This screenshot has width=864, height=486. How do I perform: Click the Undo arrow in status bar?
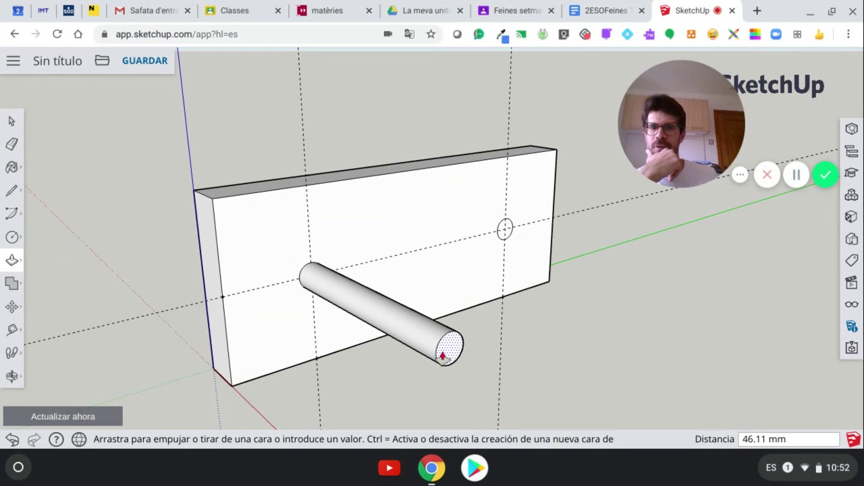pyautogui.click(x=12, y=439)
